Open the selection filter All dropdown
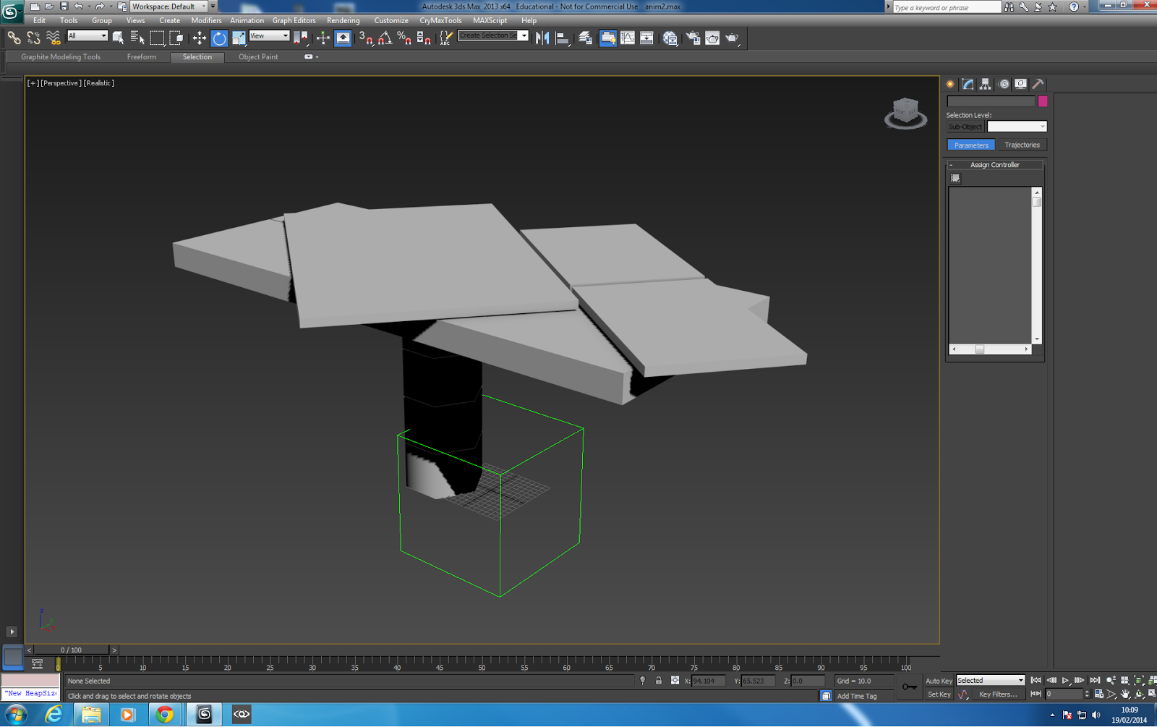This screenshot has width=1157, height=727. pos(87,35)
